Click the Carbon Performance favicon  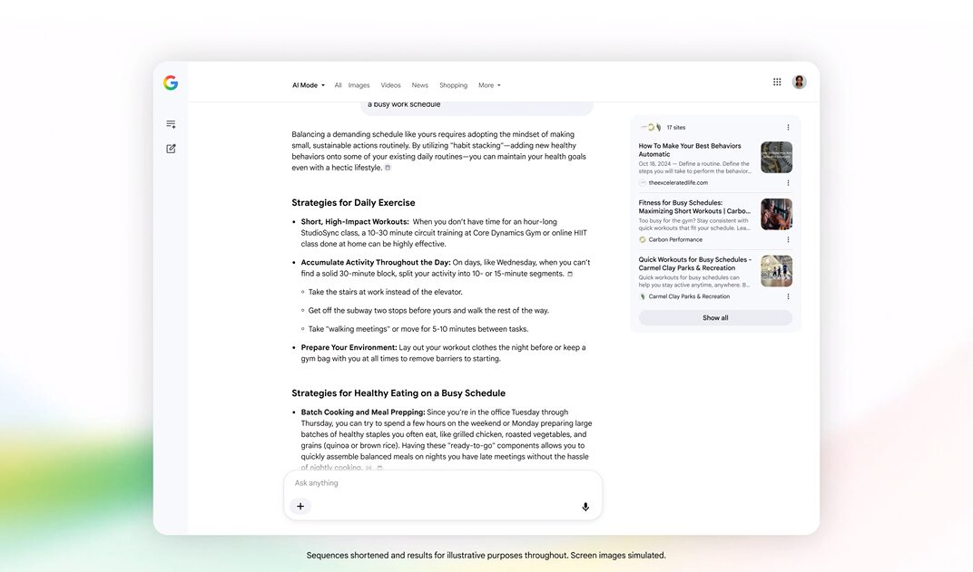pyautogui.click(x=643, y=240)
